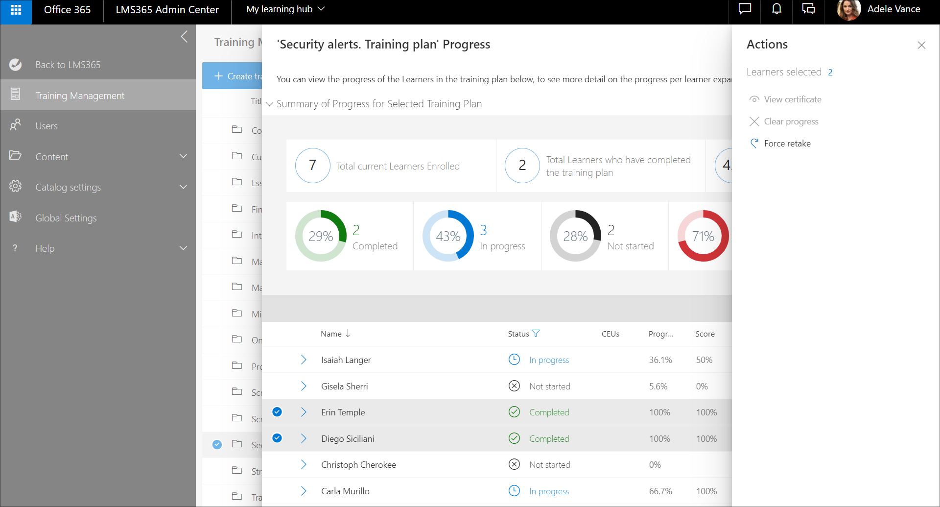Expand Isaiah Langer's progress details
This screenshot has height=507, width=940.
pyautogui.click(x=304, y=360)
